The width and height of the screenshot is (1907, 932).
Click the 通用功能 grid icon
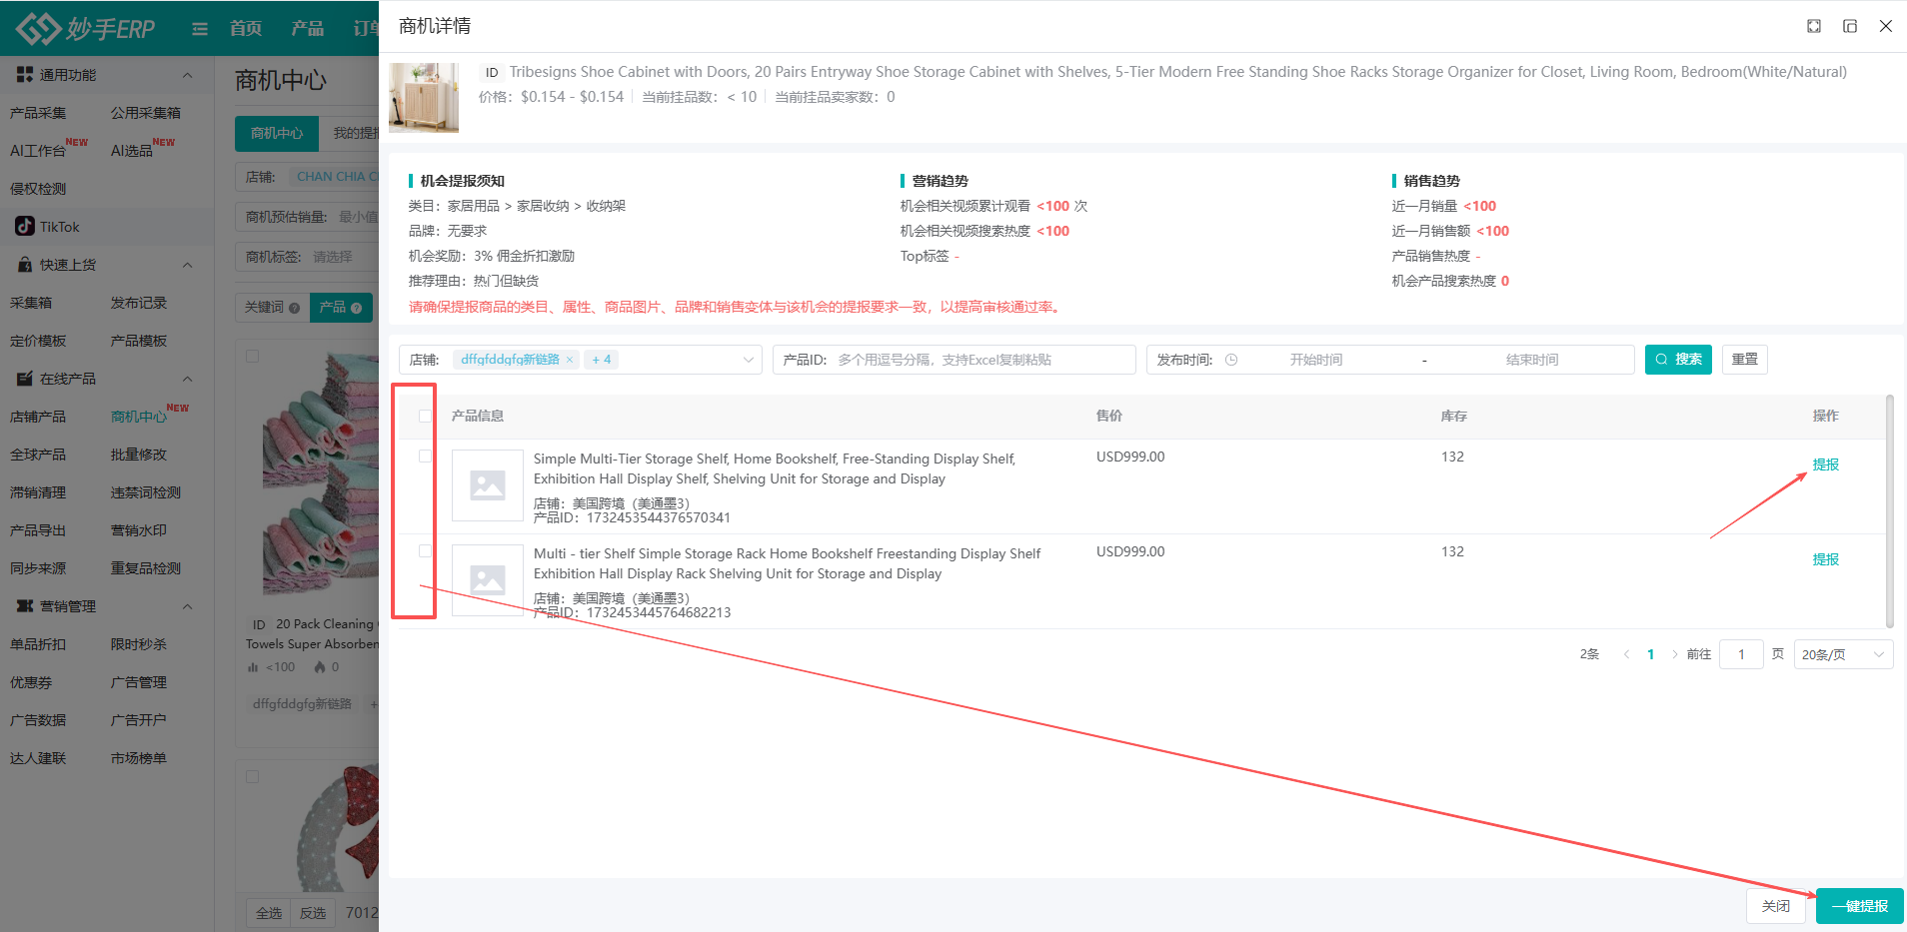[x=25, y=75]
